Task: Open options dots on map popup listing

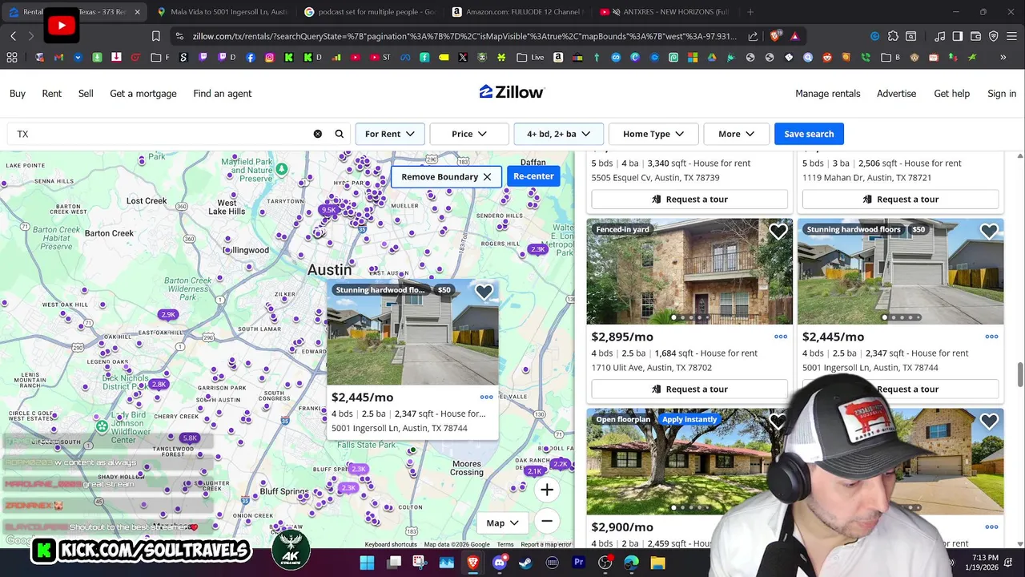Action: pyautogui.click(x=486, y=397)
